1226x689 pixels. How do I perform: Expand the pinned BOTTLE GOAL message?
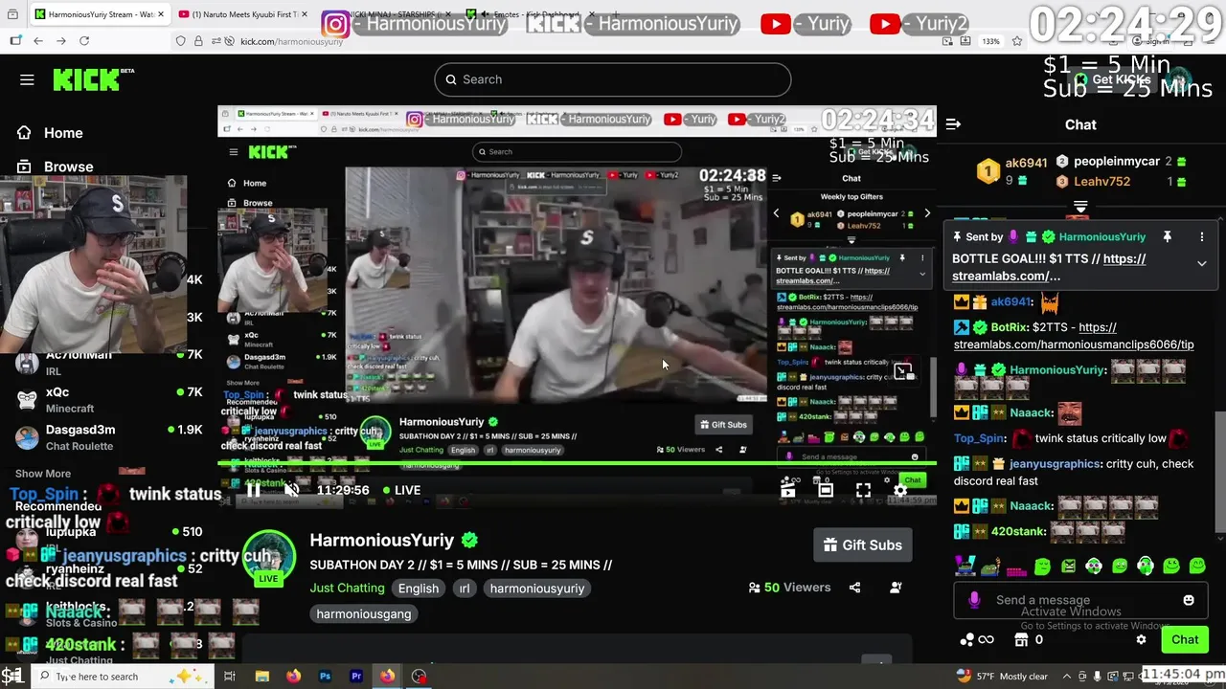click(1202, 263)
